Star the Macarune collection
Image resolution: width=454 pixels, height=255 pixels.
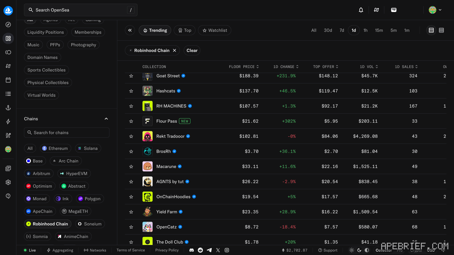click(x=131, y=167)
